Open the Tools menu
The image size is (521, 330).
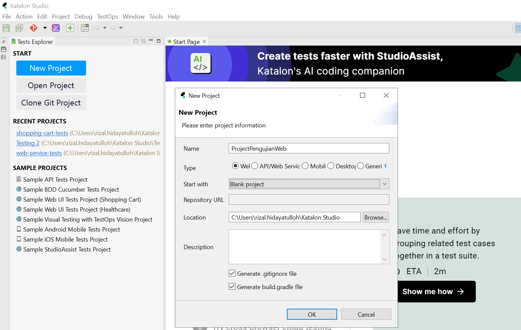click(156, 17)
